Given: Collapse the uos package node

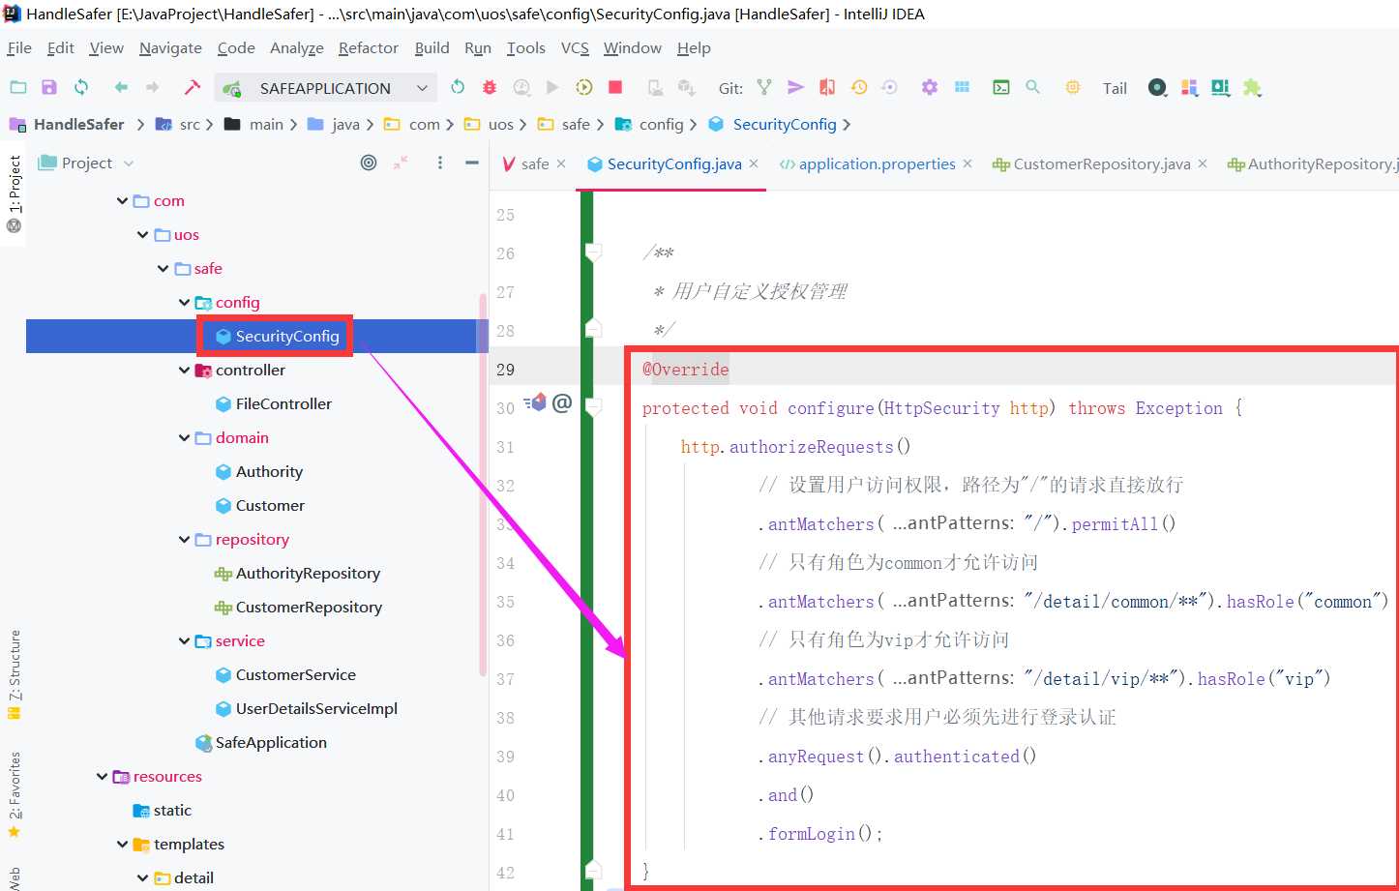Looking at the screenshot, I should tap(143, 235).
